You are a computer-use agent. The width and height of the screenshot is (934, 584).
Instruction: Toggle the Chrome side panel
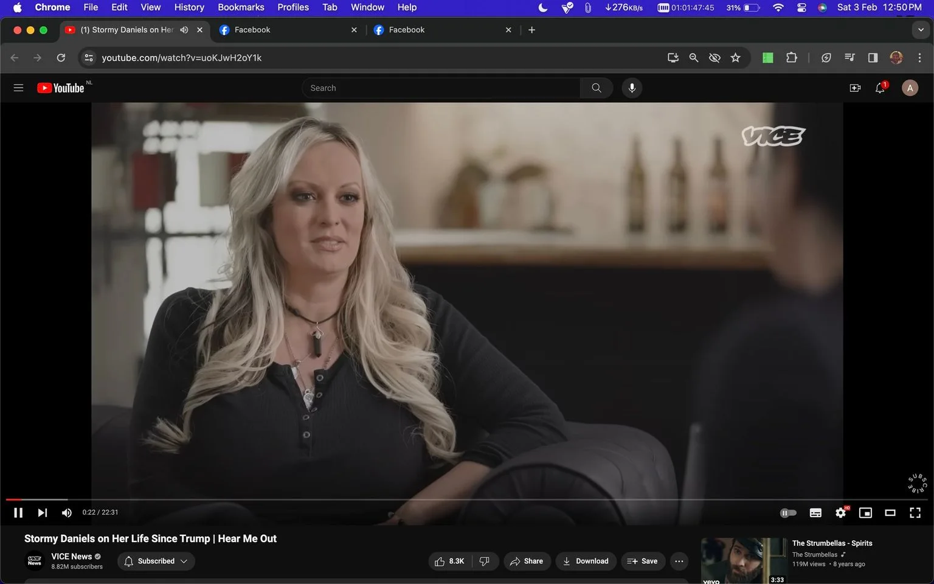pos(873,58)
